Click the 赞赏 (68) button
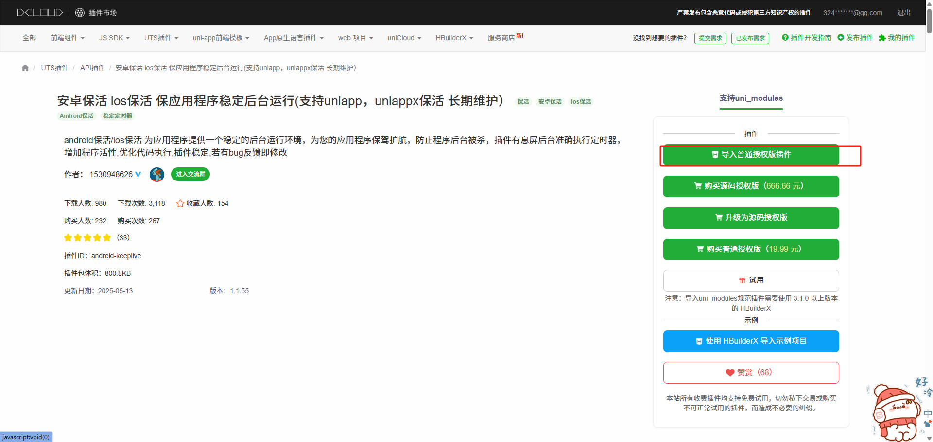The height and width of the screenshot is (442, 933). click(751, 373)
